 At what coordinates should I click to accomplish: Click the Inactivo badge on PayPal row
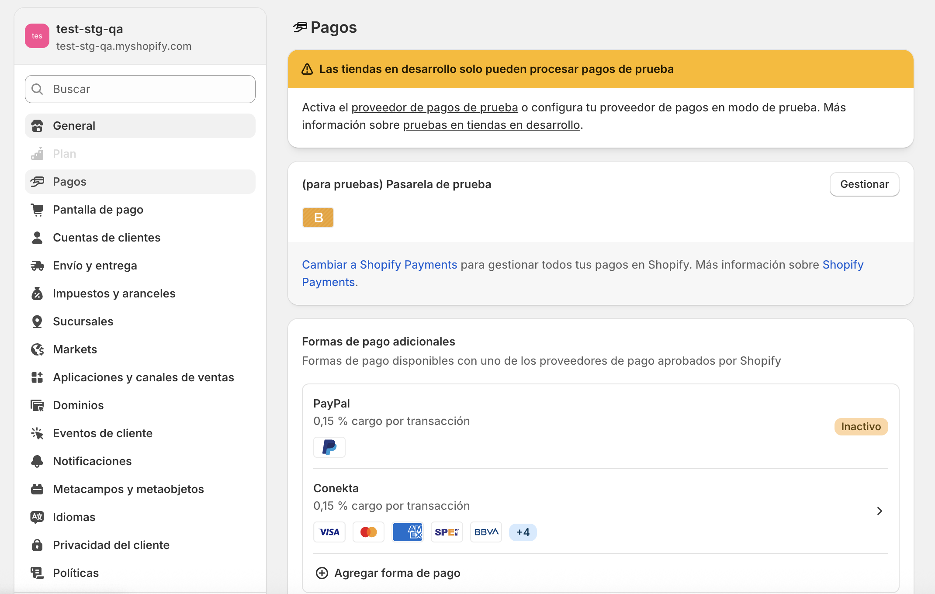861,427
